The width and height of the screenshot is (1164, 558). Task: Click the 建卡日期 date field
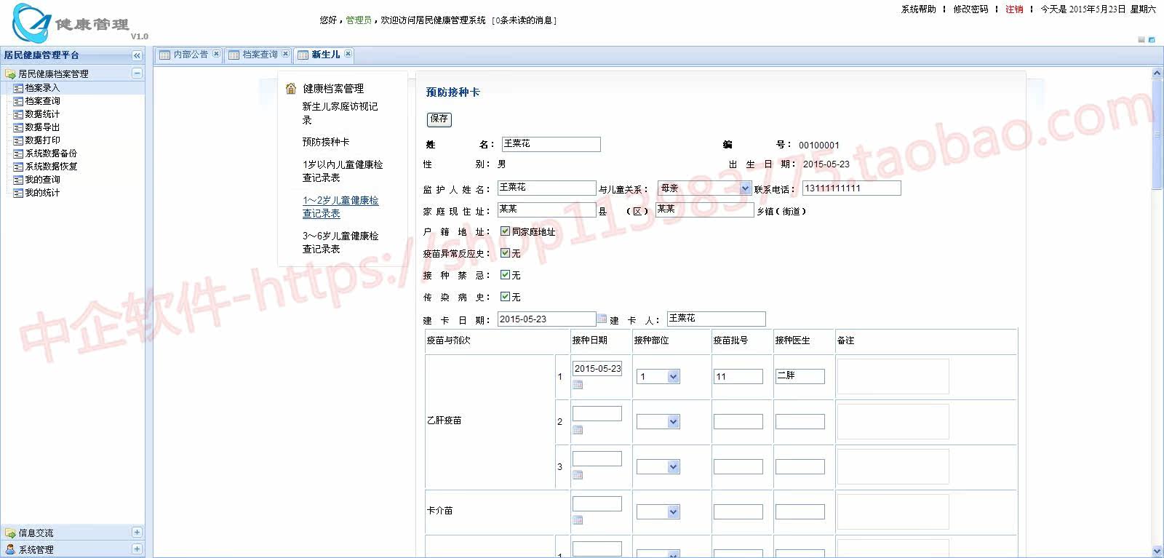[546, 319]
